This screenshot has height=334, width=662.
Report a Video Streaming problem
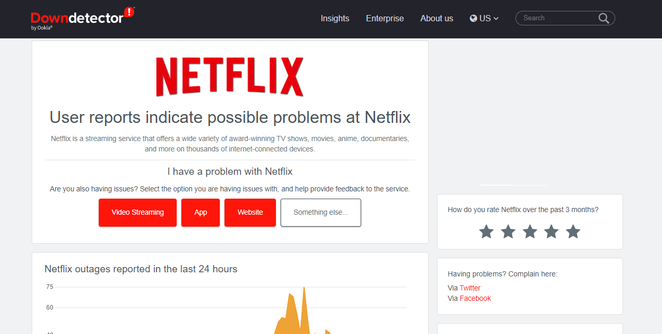point(138,213)
